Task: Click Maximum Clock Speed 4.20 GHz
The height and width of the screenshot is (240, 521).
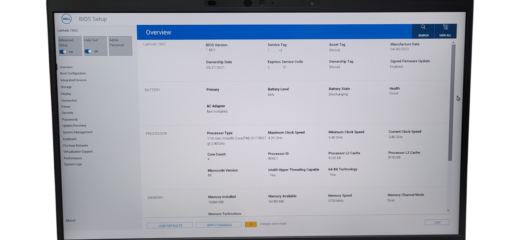Action: click(x=275, y=138)
